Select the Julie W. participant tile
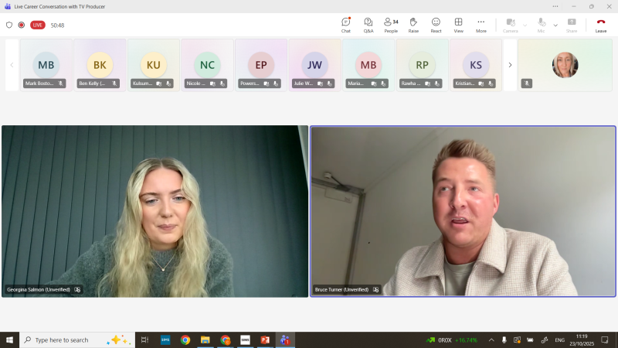Viewport: 618px width, 348px height. (x=314, y=65)
